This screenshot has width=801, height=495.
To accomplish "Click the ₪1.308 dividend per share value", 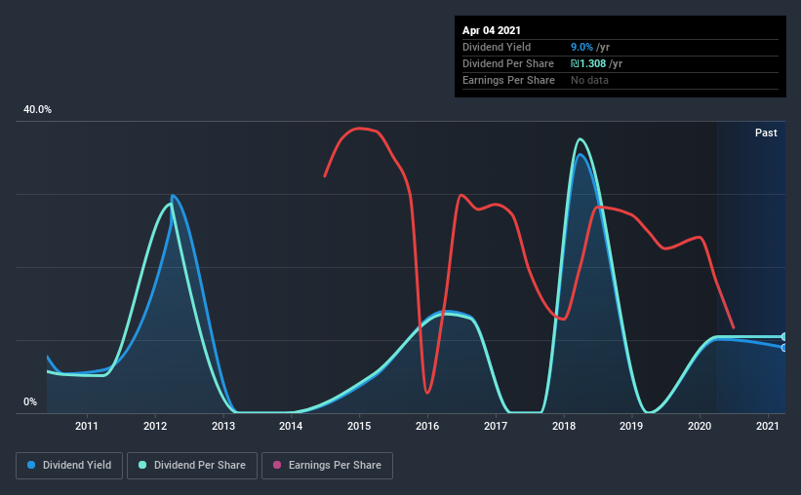I will 588,63.
